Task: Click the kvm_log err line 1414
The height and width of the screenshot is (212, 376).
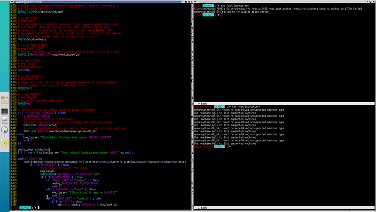Action: [x=67, y=138]
